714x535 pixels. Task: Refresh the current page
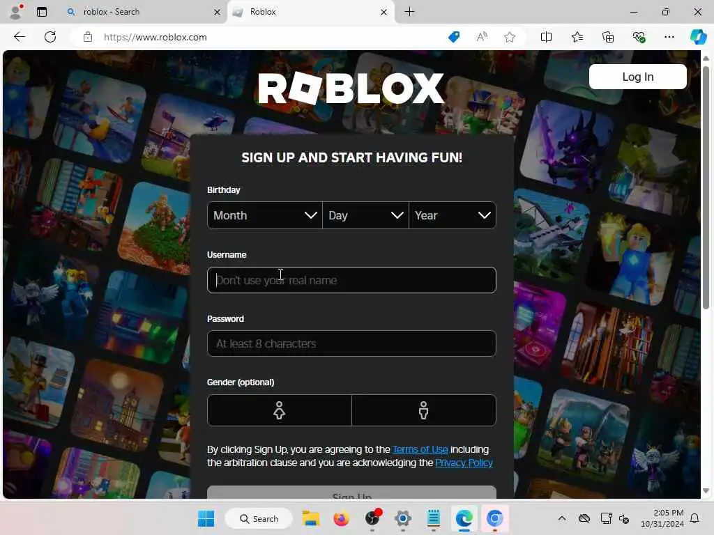pyautogui.click(x=50, y=37)
